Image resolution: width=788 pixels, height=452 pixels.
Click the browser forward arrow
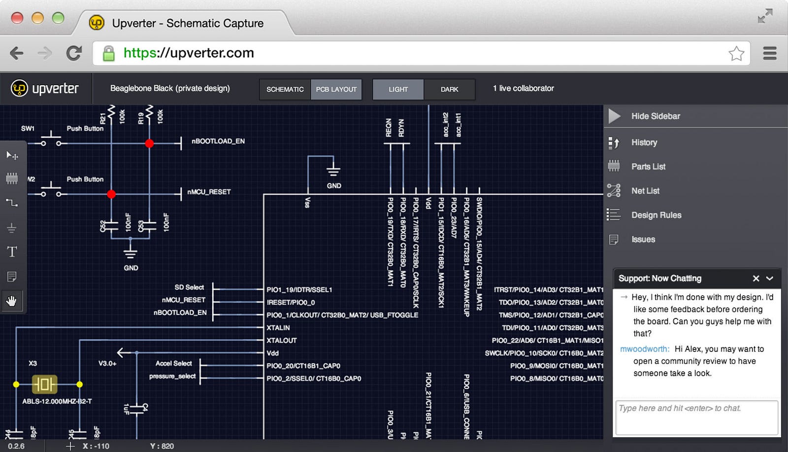coord(45,53)
